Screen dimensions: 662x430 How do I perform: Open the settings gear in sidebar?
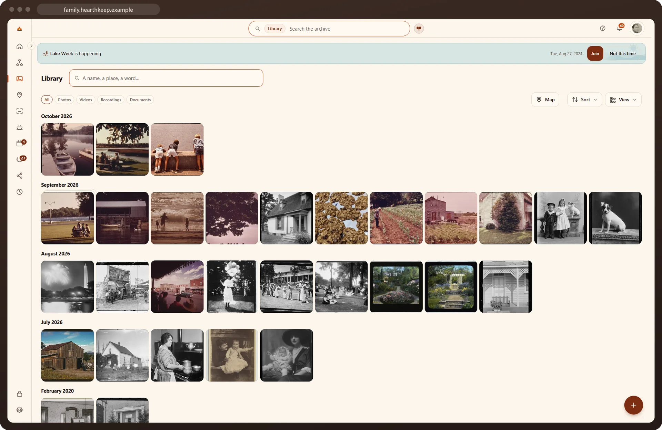20,410
